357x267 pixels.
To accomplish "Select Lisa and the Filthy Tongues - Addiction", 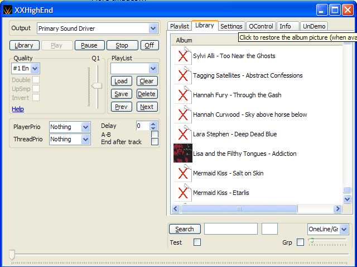I will click(x=245, y=154).
